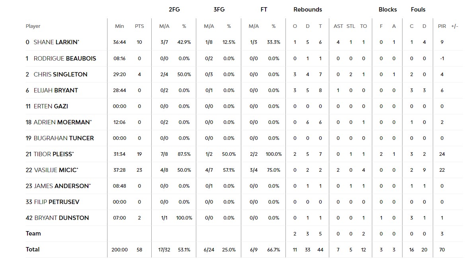Screen dimensions: 469x263
Task: Click on Rodrigue Beaubois's name
Action: (x=65, y=59)
